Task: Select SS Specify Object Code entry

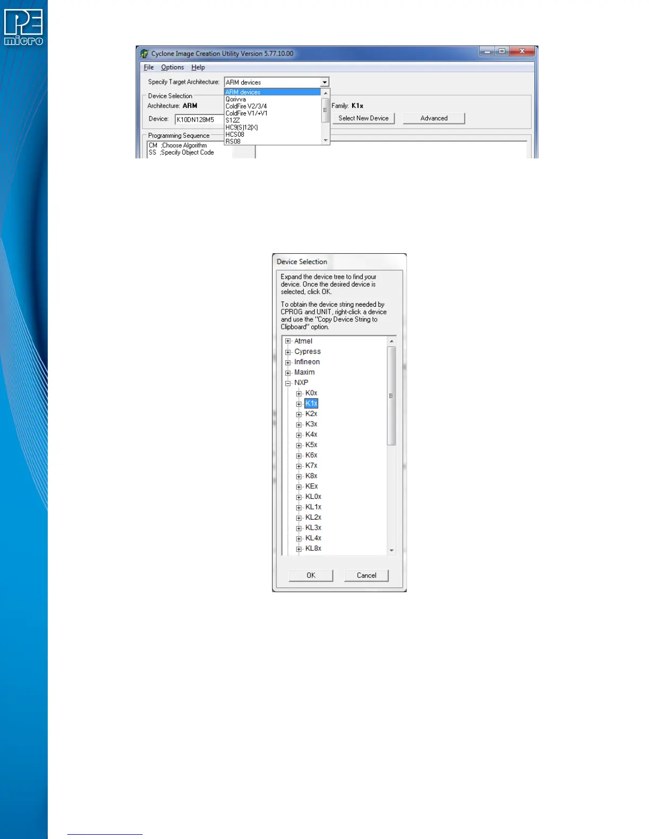Action: pyautogui.click(x=181, y=153)
